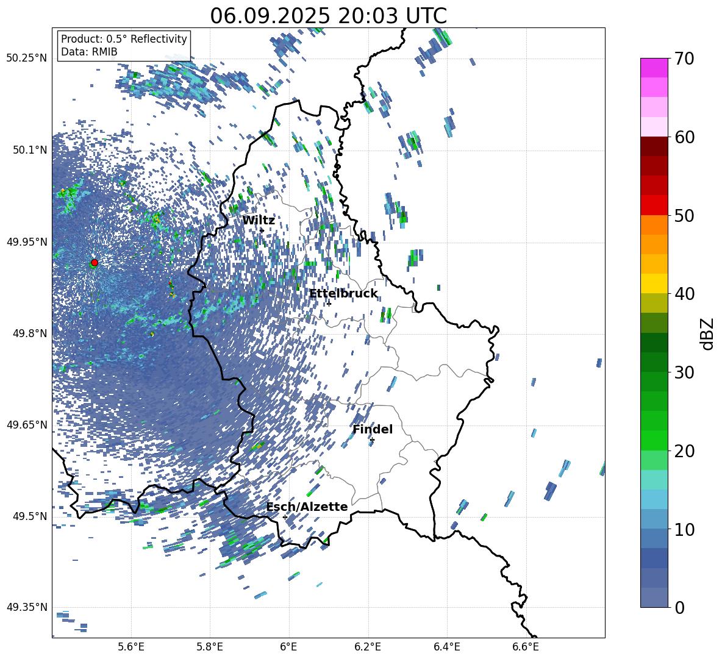Click the colorbar tick label 30
The height and width of the screenshot is (659, 722).
(x=685, y=372)
